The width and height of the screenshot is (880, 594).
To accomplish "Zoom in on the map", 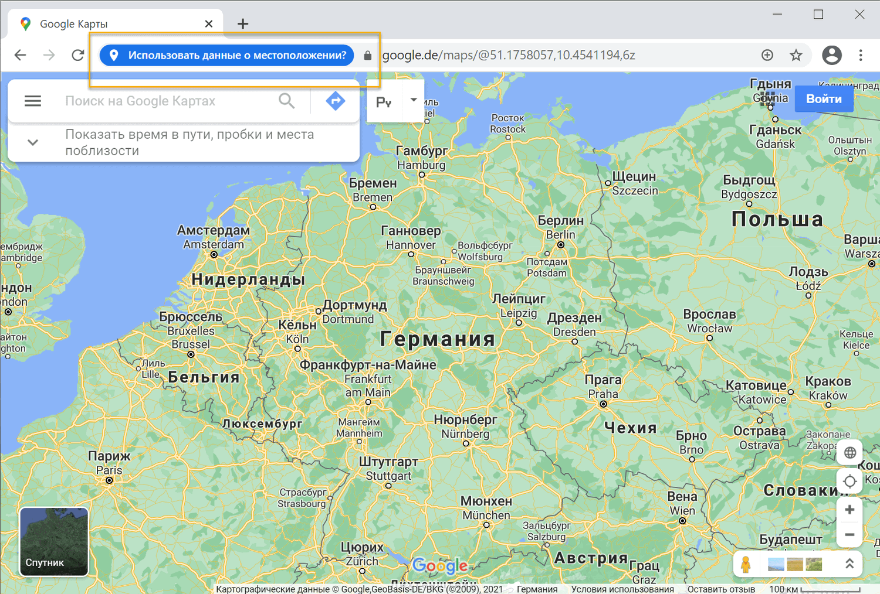I will click(x=849, y=510).
